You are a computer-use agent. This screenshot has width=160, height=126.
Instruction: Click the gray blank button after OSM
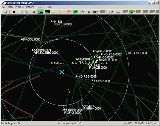click(102, 12)
